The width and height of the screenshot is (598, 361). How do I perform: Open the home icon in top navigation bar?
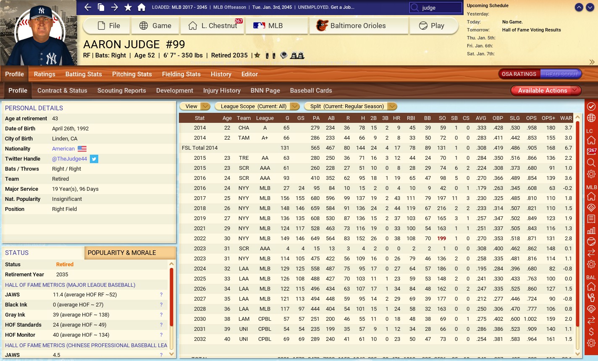click(142, 7)
